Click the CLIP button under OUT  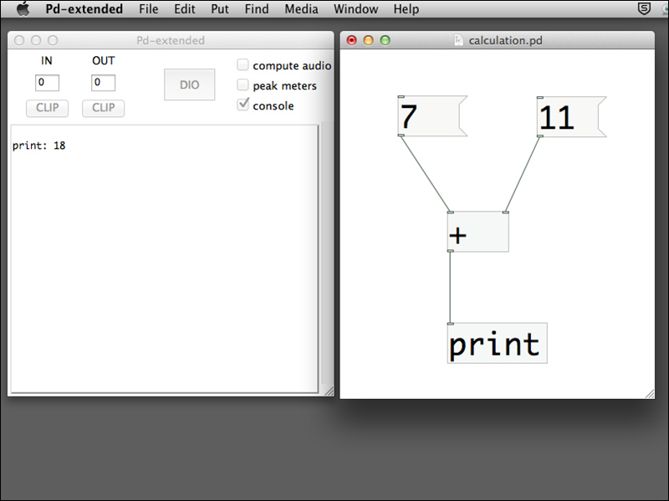coord(103,108)
